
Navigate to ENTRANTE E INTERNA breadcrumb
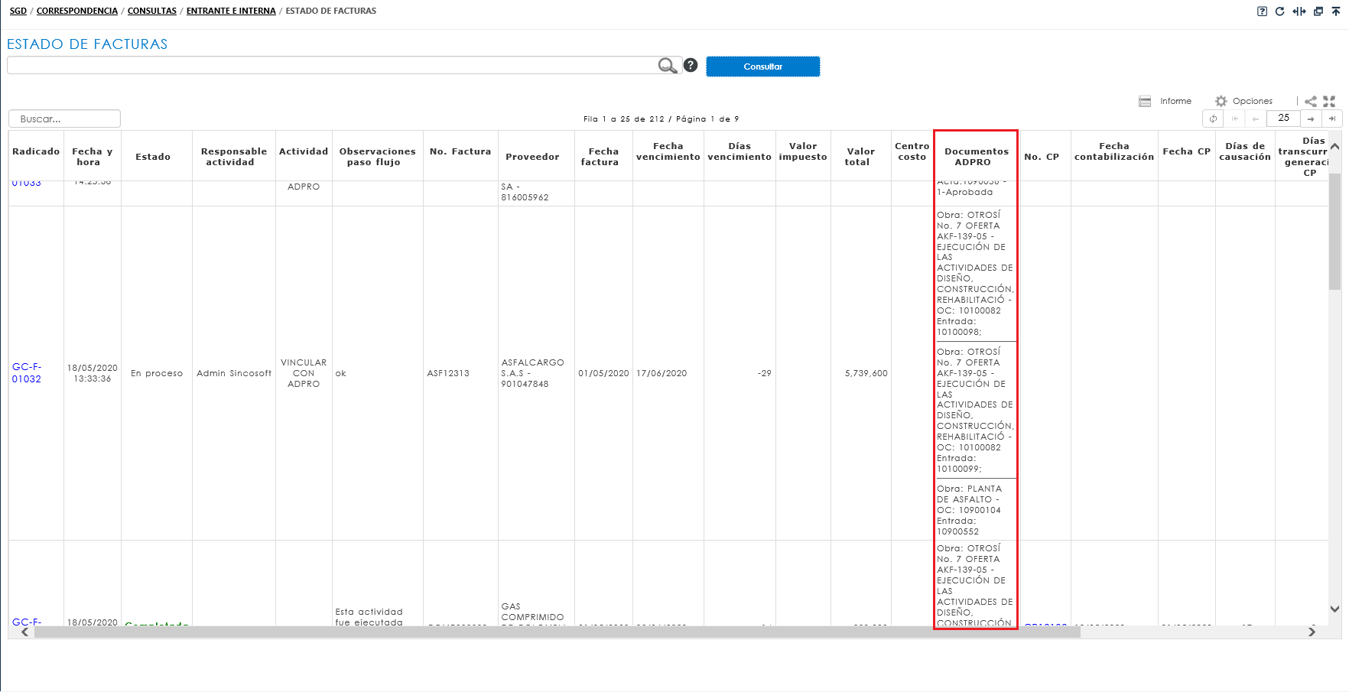231,11
